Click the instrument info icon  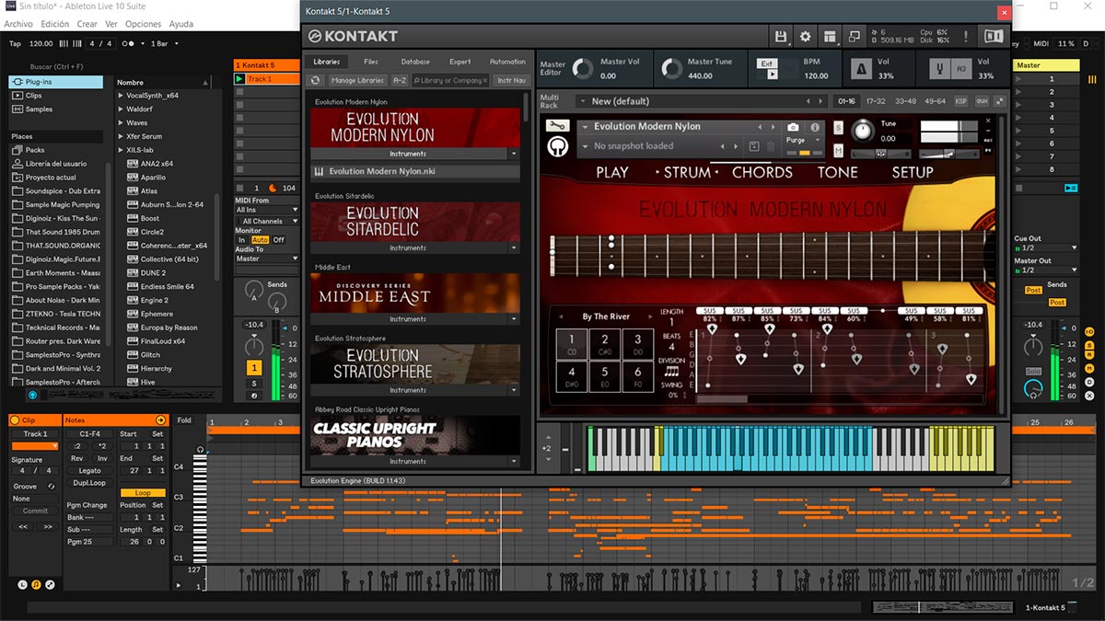point(815,127)
